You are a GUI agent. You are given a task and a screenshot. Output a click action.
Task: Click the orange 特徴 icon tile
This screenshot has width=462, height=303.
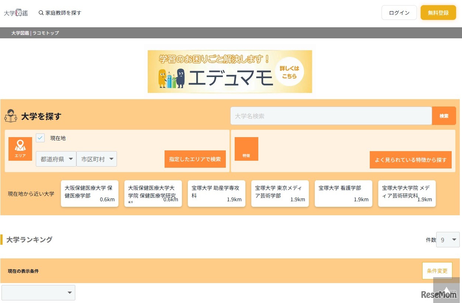pos(246,149)
